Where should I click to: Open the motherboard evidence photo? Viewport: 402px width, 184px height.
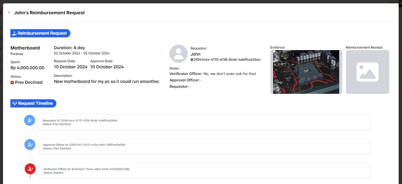click(x=306, y=72)
